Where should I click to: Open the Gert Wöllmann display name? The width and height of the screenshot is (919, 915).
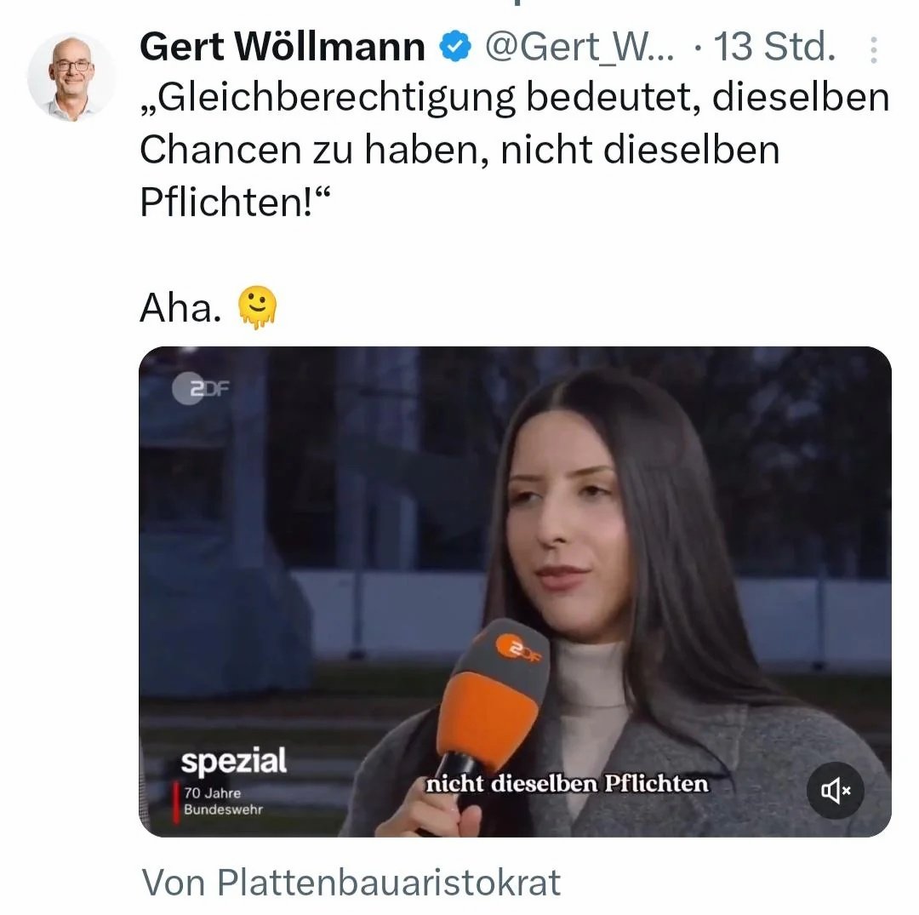(283, 47)
